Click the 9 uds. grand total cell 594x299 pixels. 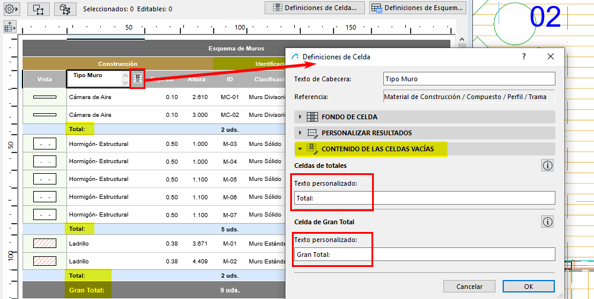pyautogui.click(x=230, y=290)
